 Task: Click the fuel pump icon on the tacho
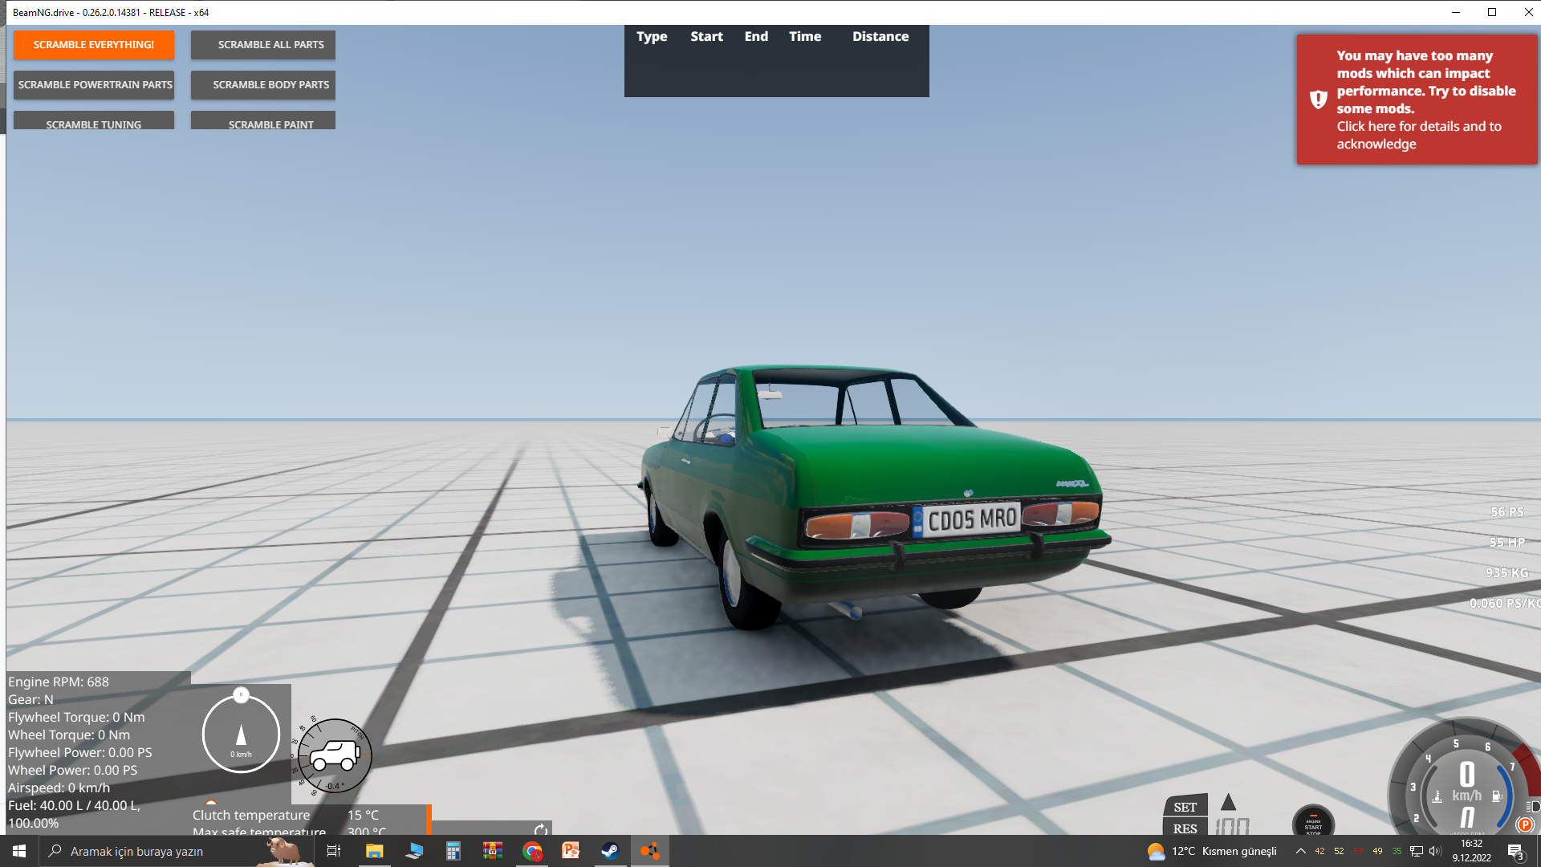1496,796
